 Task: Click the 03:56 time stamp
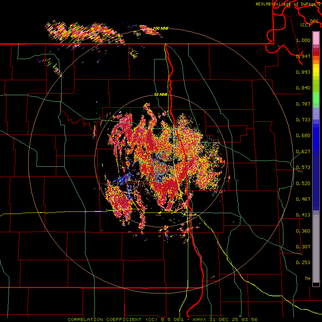[x=249, y=319]
